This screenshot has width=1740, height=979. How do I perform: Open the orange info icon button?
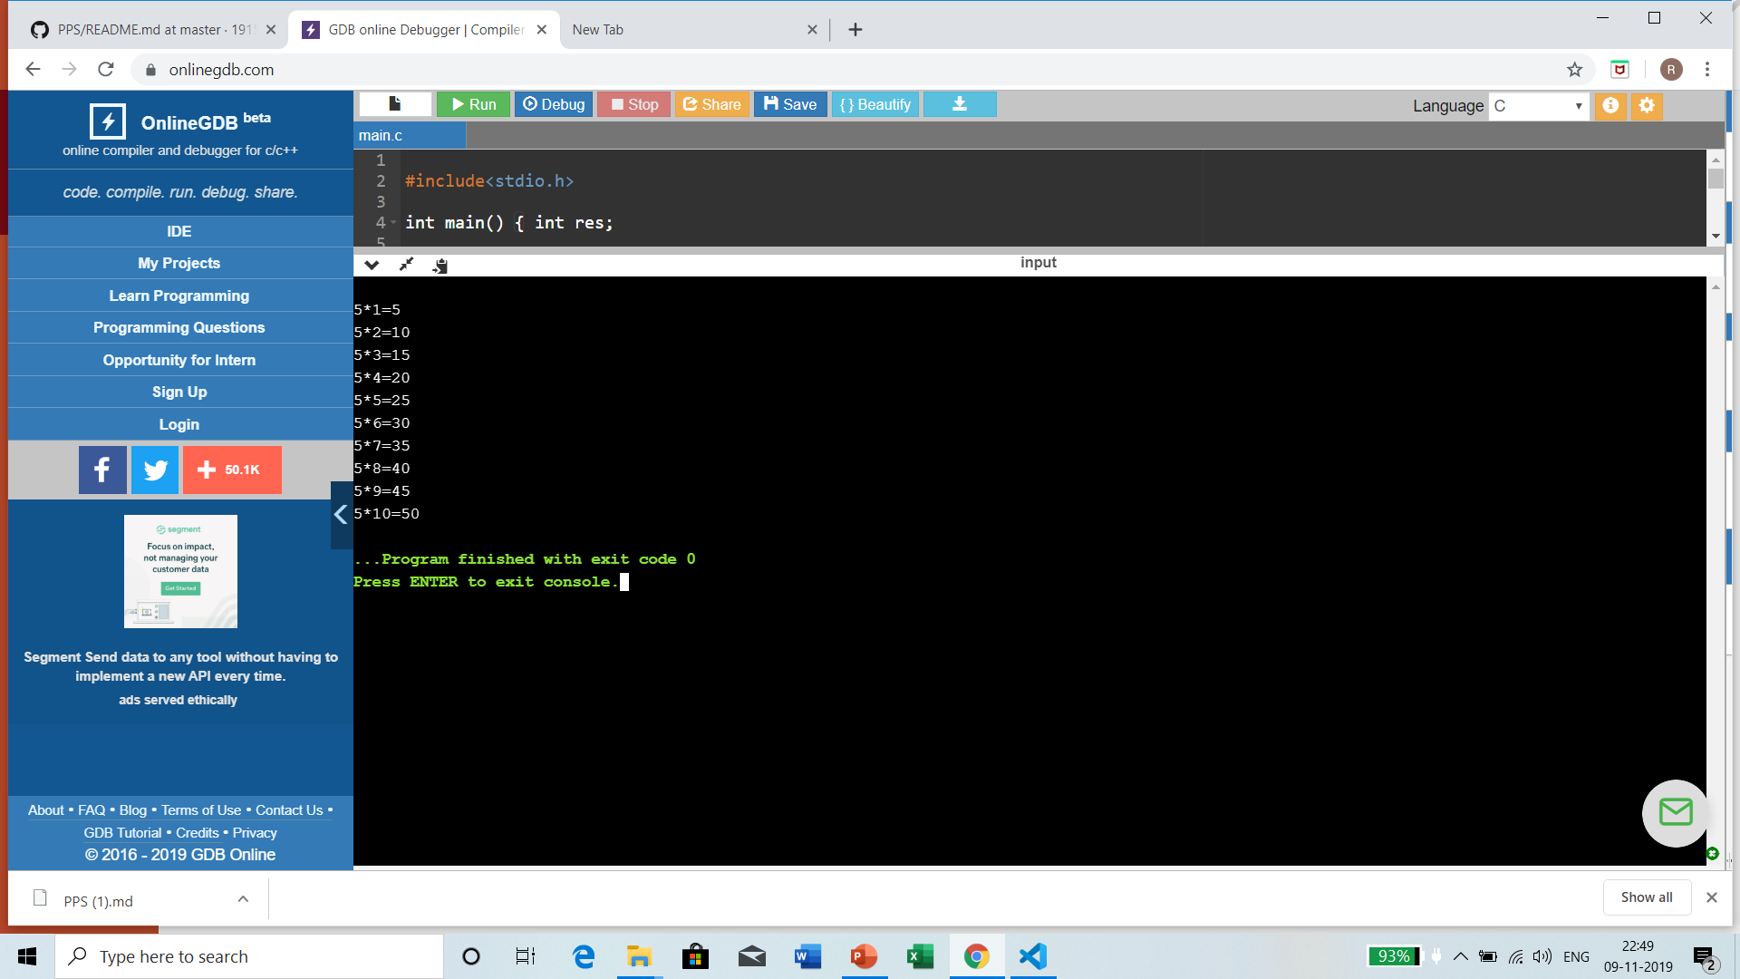point(1610,105)
